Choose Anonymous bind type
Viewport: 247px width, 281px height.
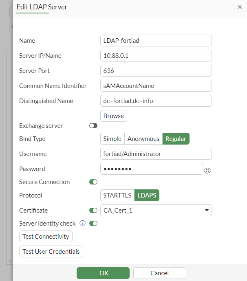point(143,139)
